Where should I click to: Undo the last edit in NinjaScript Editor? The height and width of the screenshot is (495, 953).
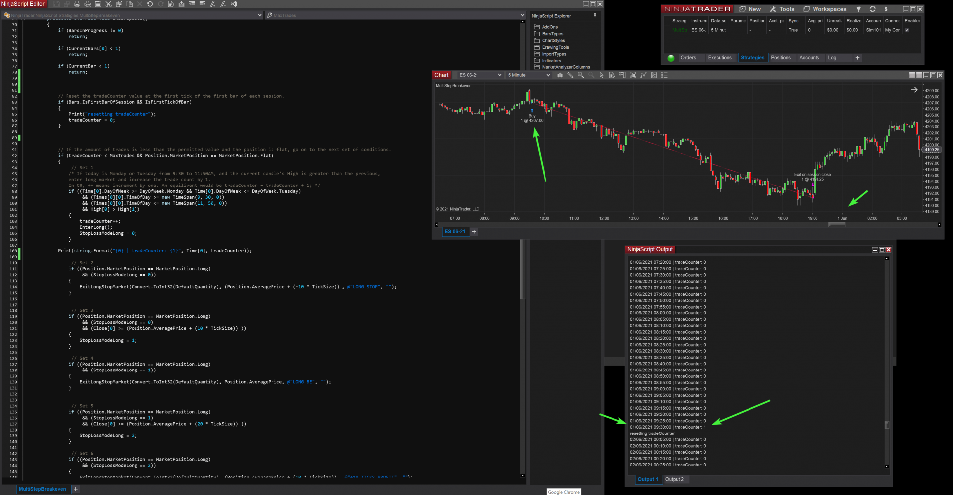(x=150, y=4)
